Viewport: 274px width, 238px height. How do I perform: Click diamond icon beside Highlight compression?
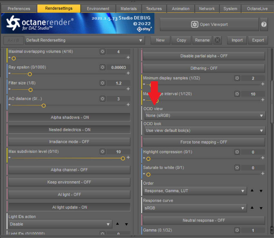tap(237, 152)
